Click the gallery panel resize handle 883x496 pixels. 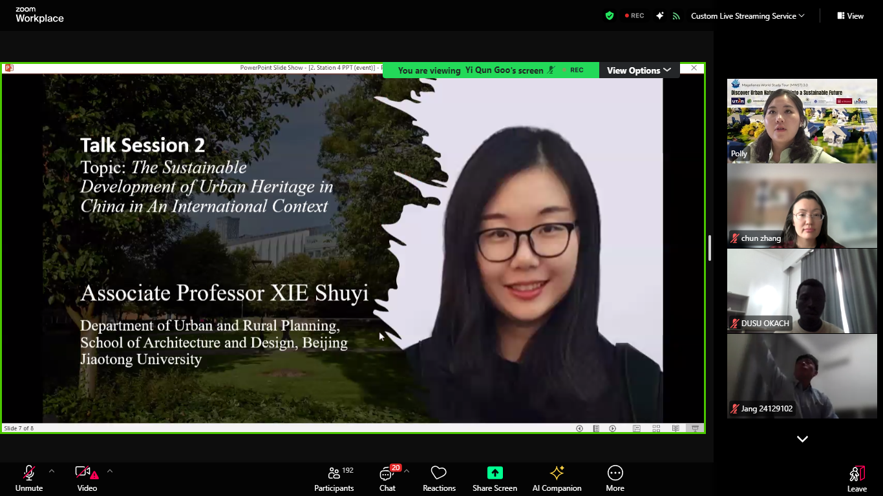tap(710, 248)
